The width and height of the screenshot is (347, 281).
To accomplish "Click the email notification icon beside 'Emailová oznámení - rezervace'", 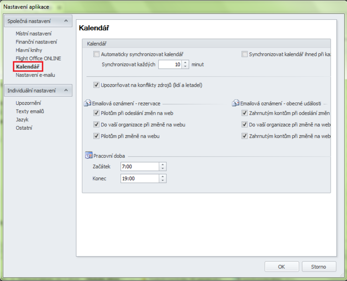I will pyautogui.click(x=88, y=103).
